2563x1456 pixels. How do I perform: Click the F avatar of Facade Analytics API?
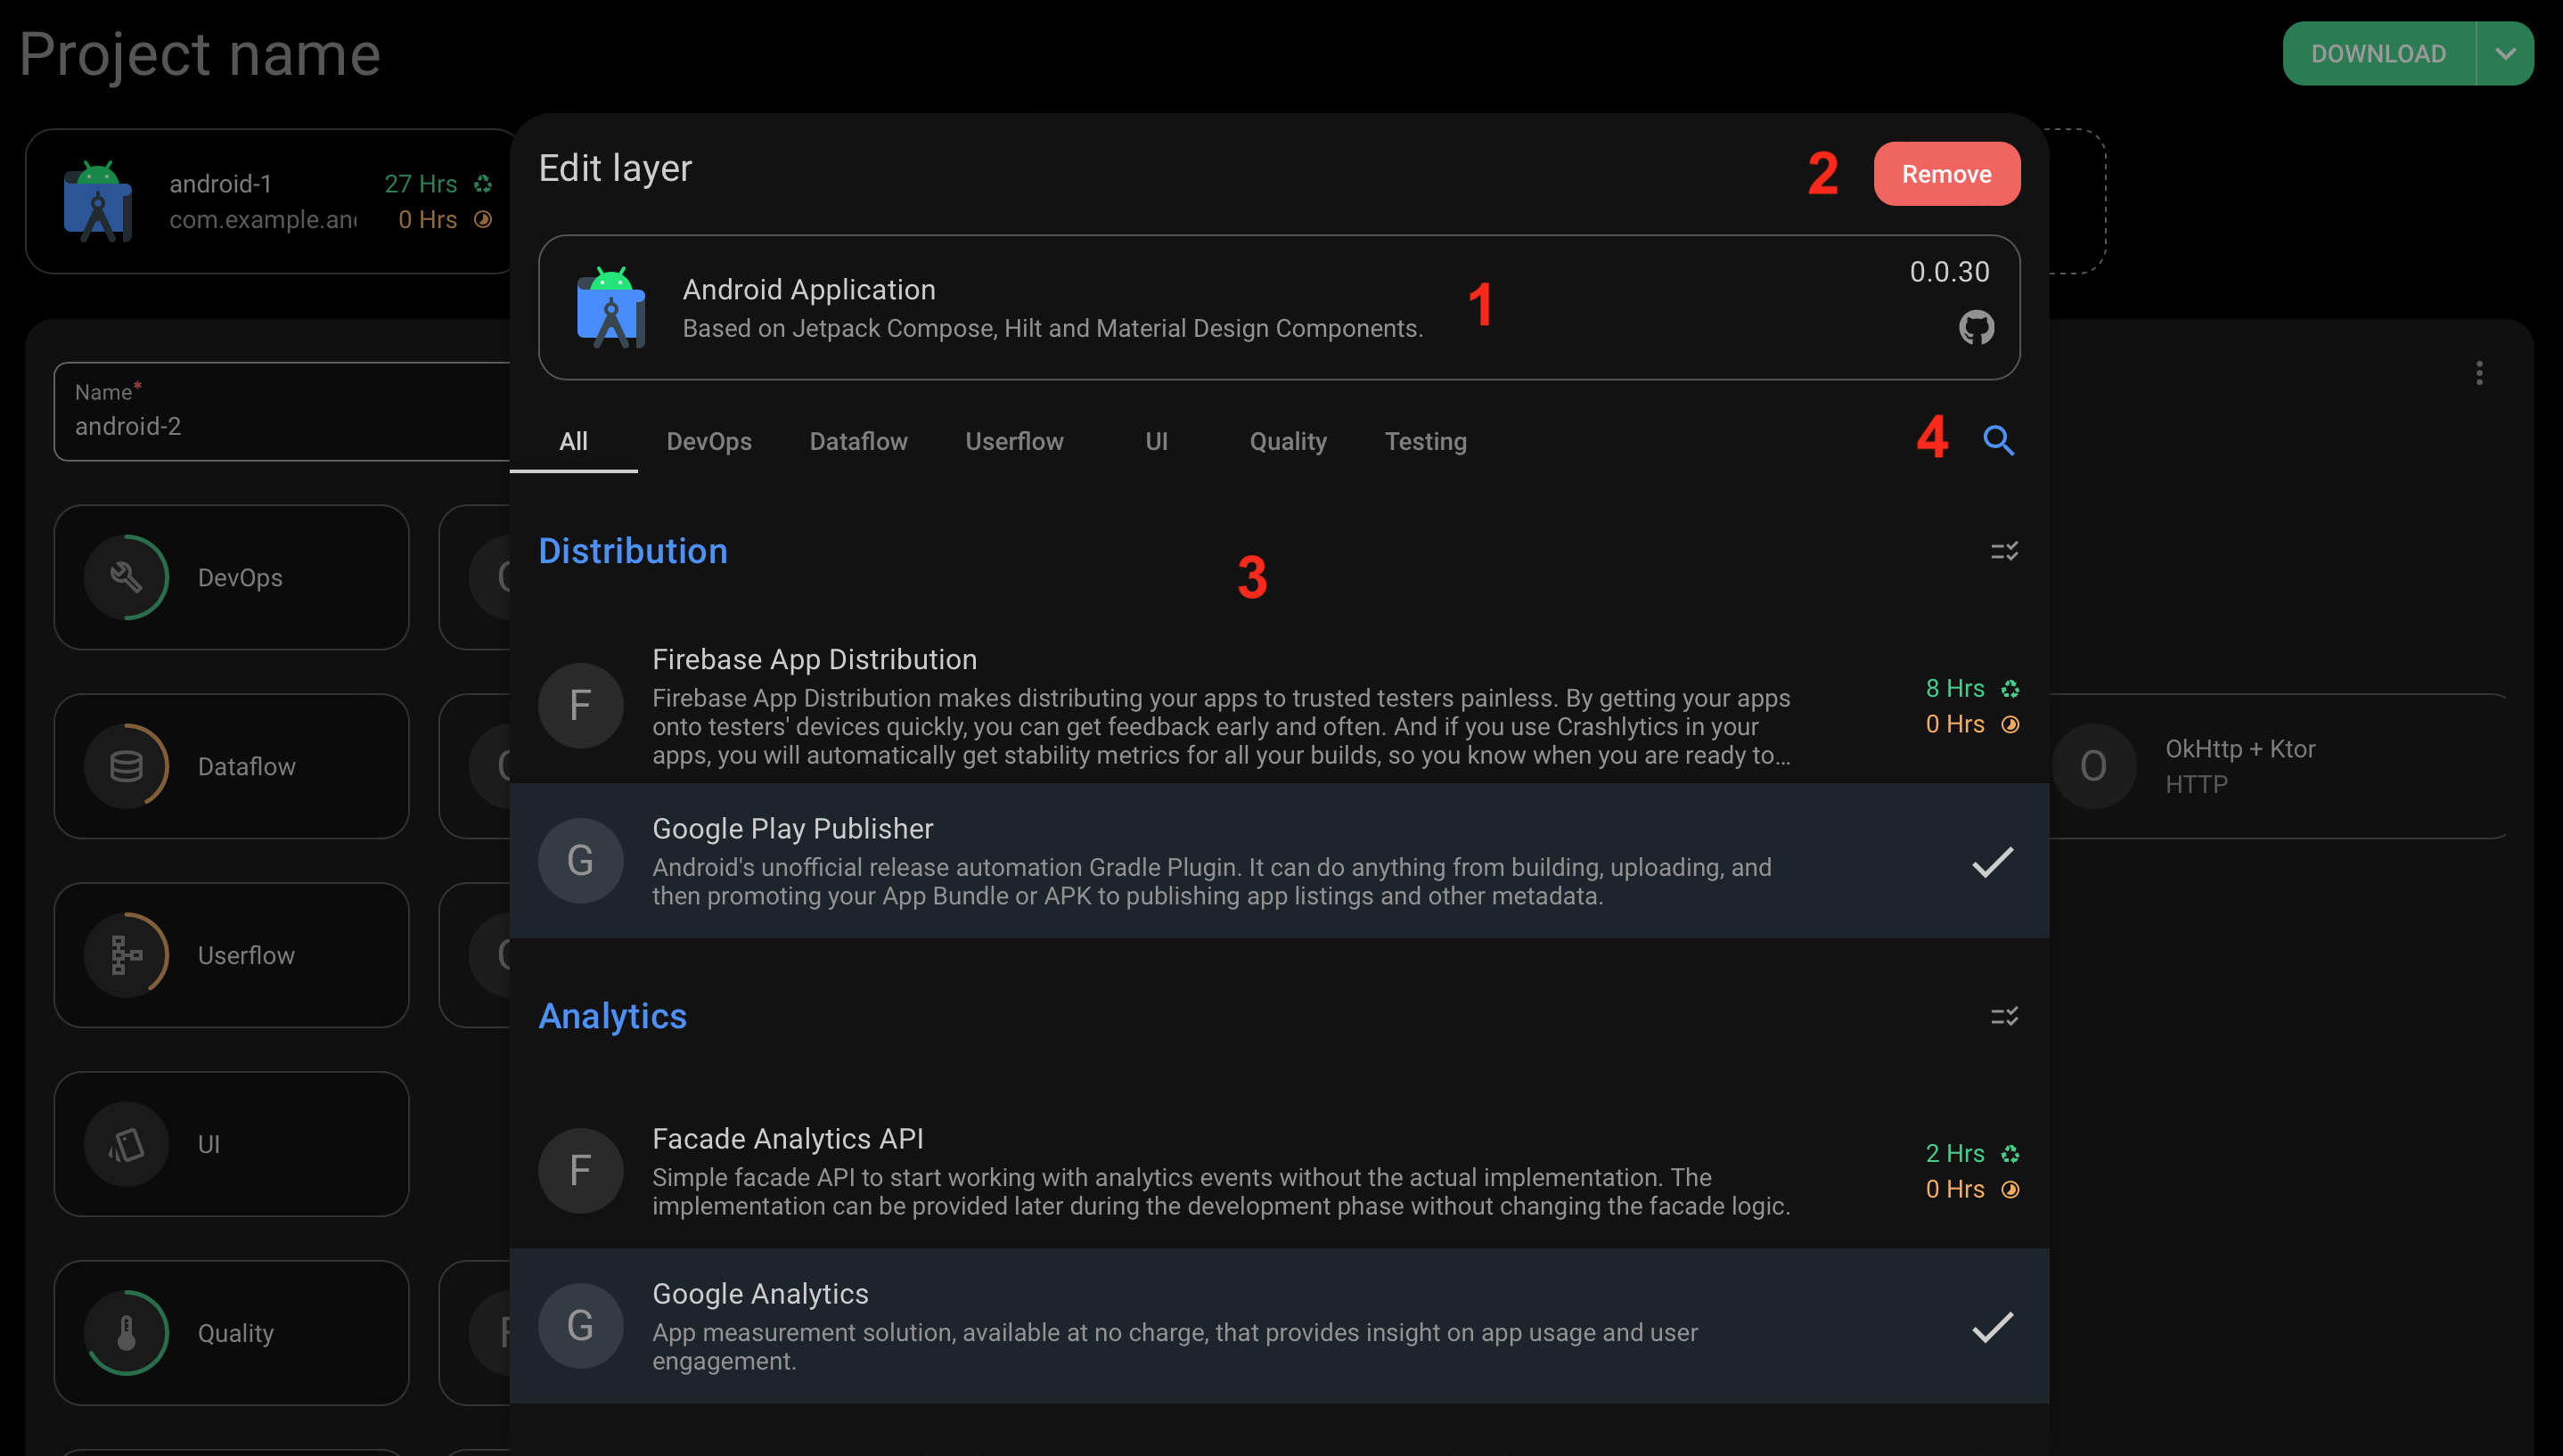(580, 1171)
